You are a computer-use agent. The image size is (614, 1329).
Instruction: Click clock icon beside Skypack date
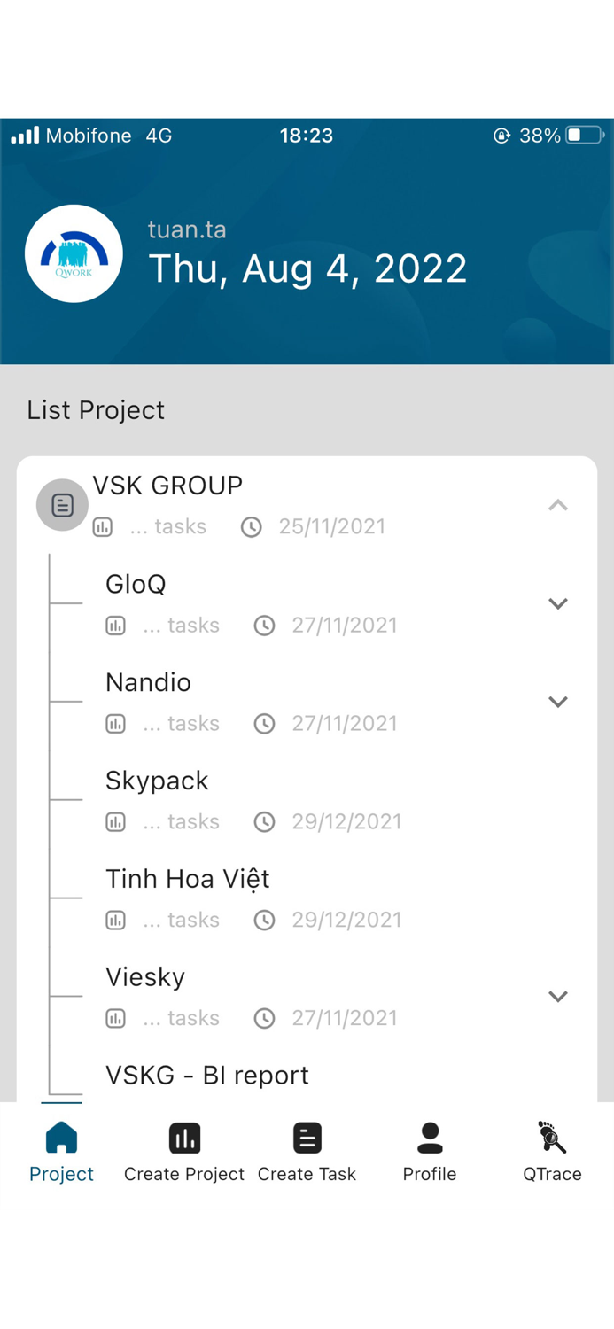coord(264,822)
